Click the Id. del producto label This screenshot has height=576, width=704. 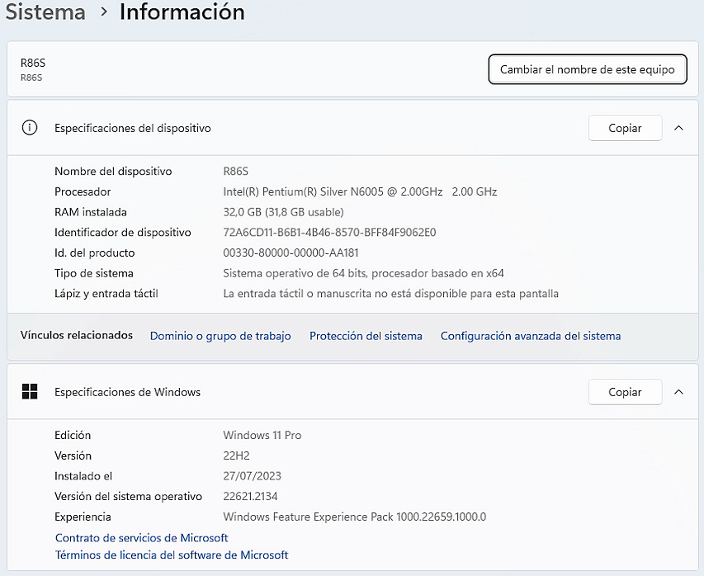pyautogui.click(x=94, y=253)
